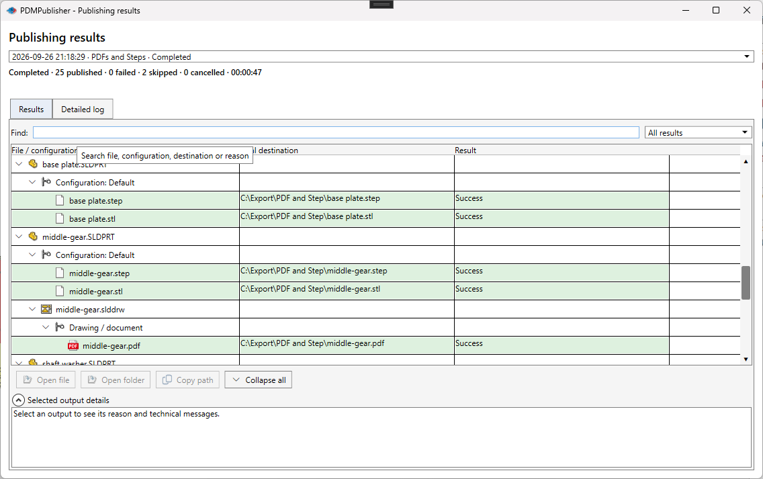Click the completed summary status line
The image size is (763, 479).
135,73
